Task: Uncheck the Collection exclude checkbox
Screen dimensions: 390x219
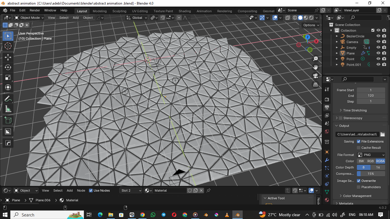Action: (x=373, y=31)
